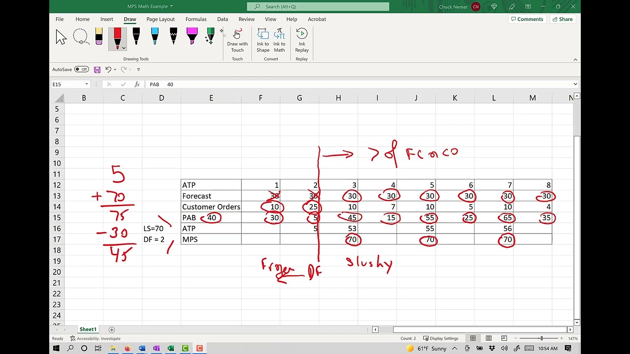Expand the formula bar

click(575, 84)
